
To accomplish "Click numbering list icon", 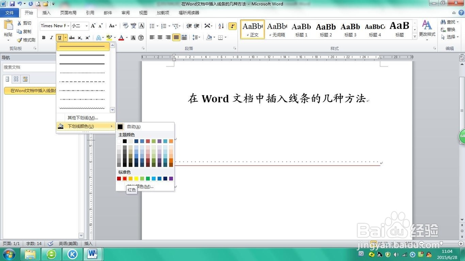I will tap(164, 26).
